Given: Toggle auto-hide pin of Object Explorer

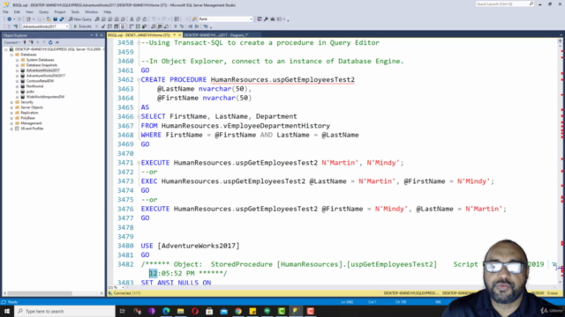Looking at the screenshot, I should tap(96, 35).
